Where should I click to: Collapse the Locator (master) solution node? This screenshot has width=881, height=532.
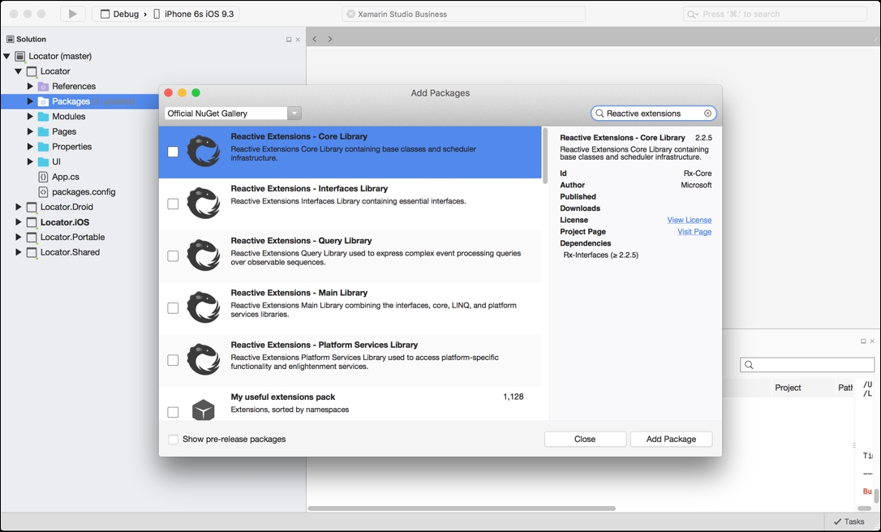6,56
